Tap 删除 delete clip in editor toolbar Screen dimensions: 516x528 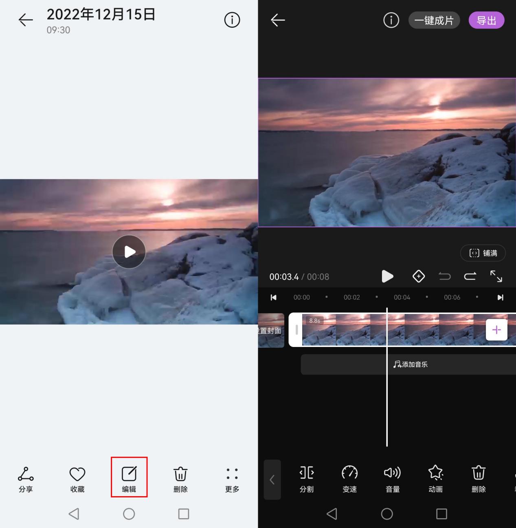479,479
